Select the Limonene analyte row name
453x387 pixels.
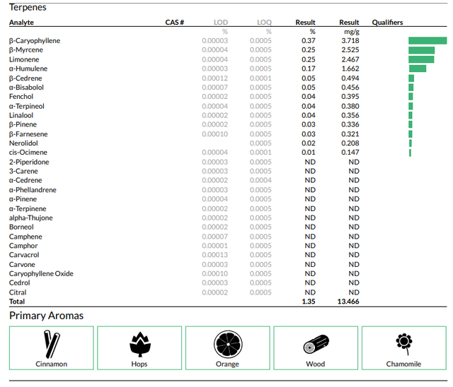tap(24, 59)
